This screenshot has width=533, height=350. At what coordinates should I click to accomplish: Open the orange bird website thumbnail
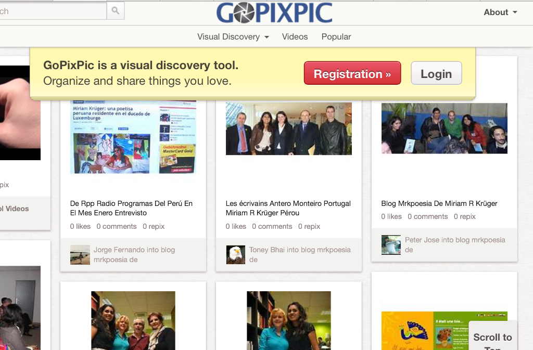[x=425, y=331]
